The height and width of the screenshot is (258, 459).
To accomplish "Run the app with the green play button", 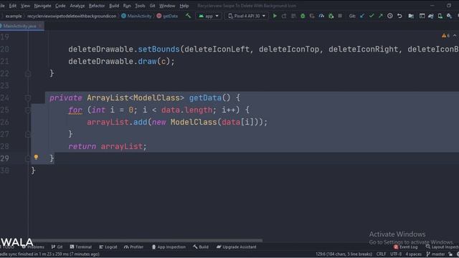I will (x=275, y=16).
